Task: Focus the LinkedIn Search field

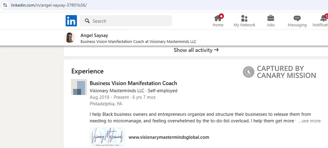Action: [x=126, y=21]
